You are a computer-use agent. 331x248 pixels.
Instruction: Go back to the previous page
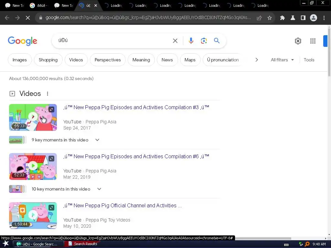pyautogui.click(x=7, y=18)
